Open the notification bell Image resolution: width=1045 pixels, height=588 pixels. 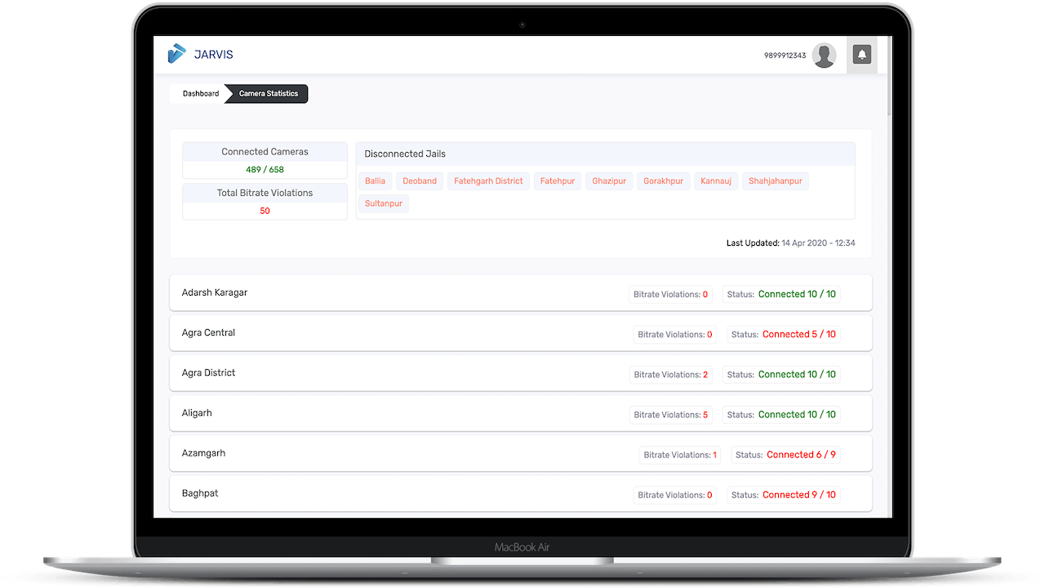tap(861, 55)
